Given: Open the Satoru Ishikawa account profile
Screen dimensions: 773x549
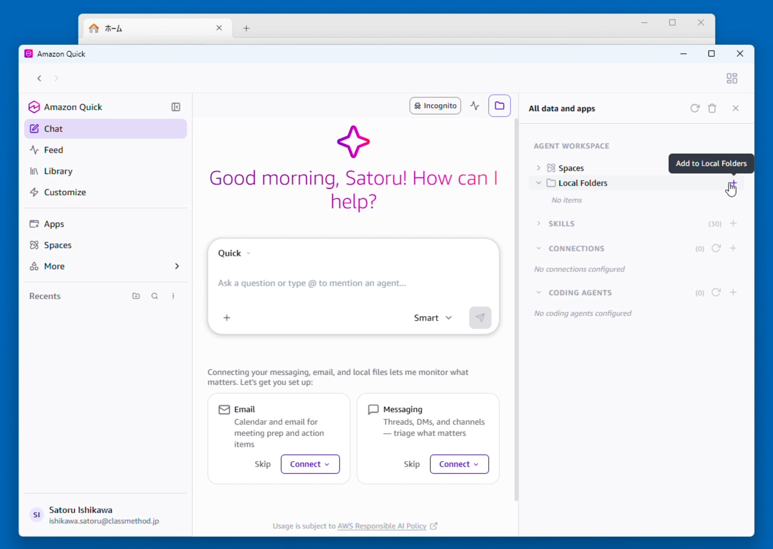Looking at the screenshot, I should click(106, 515).
